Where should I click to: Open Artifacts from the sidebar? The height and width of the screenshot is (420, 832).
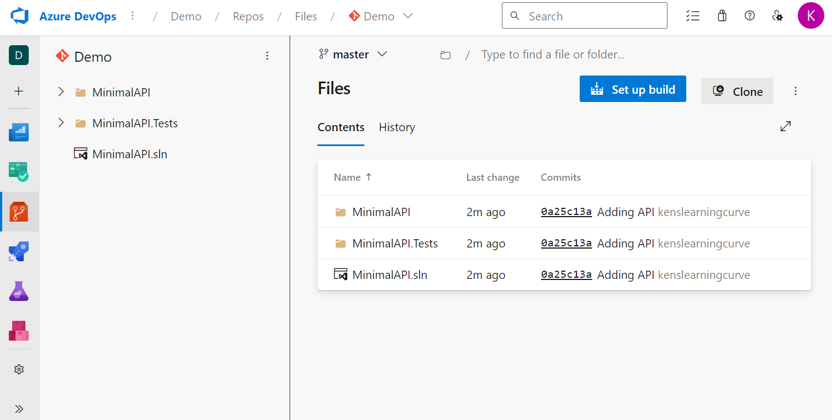[19, 330]
